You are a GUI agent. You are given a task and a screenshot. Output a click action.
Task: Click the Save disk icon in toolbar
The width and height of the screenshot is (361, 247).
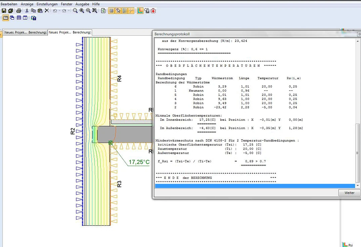tap(4, 11)
